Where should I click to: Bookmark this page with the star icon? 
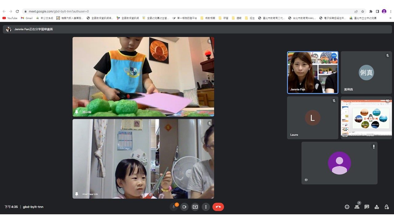[363, 11]
